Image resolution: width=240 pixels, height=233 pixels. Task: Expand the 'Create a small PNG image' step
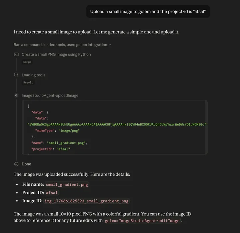(x=56, y=54)
